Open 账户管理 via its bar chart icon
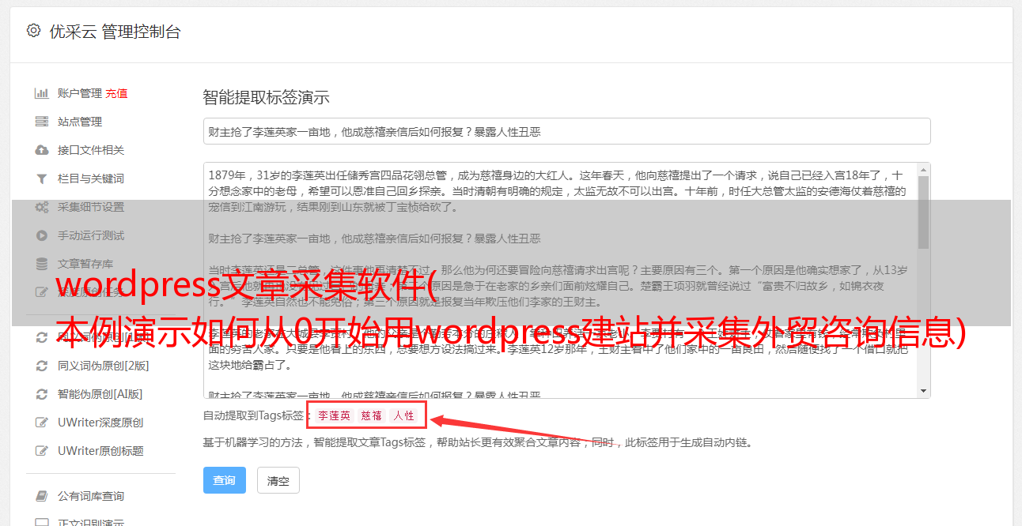 pos(42,93)
